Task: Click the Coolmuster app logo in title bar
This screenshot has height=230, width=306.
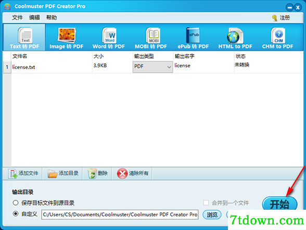Action: click(x=7, y=6)
